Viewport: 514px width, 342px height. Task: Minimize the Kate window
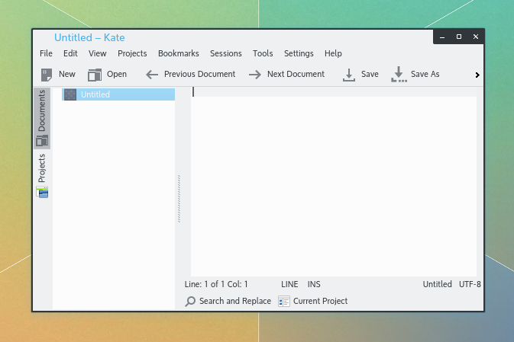(442, 37)
